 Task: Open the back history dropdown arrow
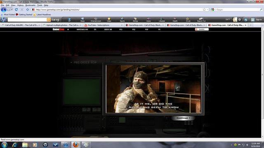[12, 9]
